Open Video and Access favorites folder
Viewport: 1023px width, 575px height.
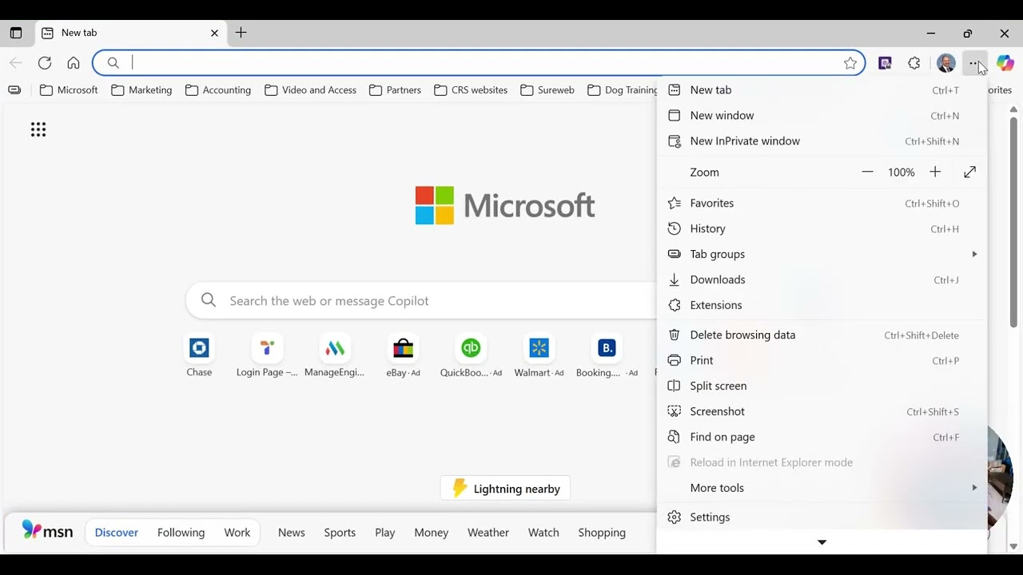[310, 90]
